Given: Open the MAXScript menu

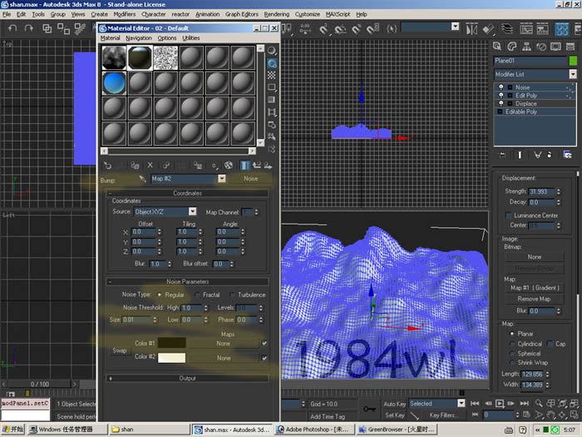Looking at the screenshot, I should [x=338, y=14].
